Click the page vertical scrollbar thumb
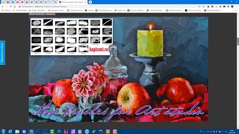 click(238, 41)
